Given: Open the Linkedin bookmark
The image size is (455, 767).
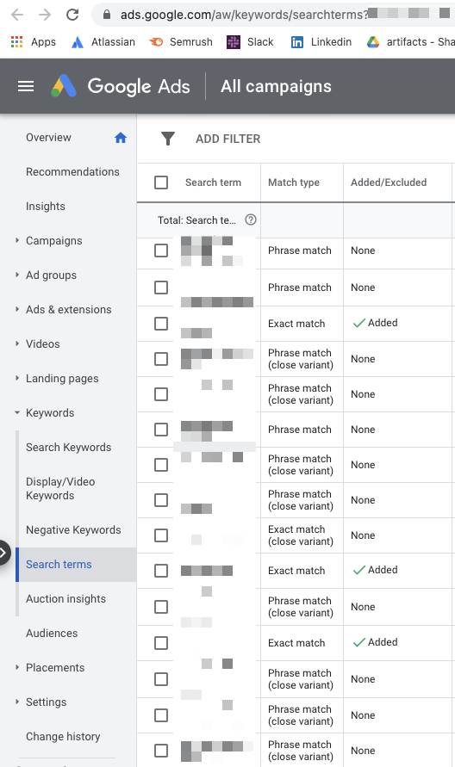Looking at the screenshot, I should (x=321, y=42).
